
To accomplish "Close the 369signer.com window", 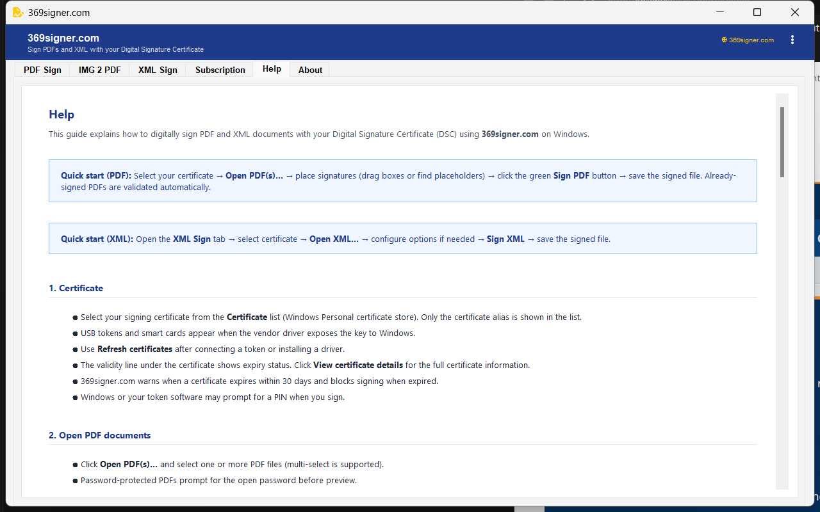I will coord(795,12).
